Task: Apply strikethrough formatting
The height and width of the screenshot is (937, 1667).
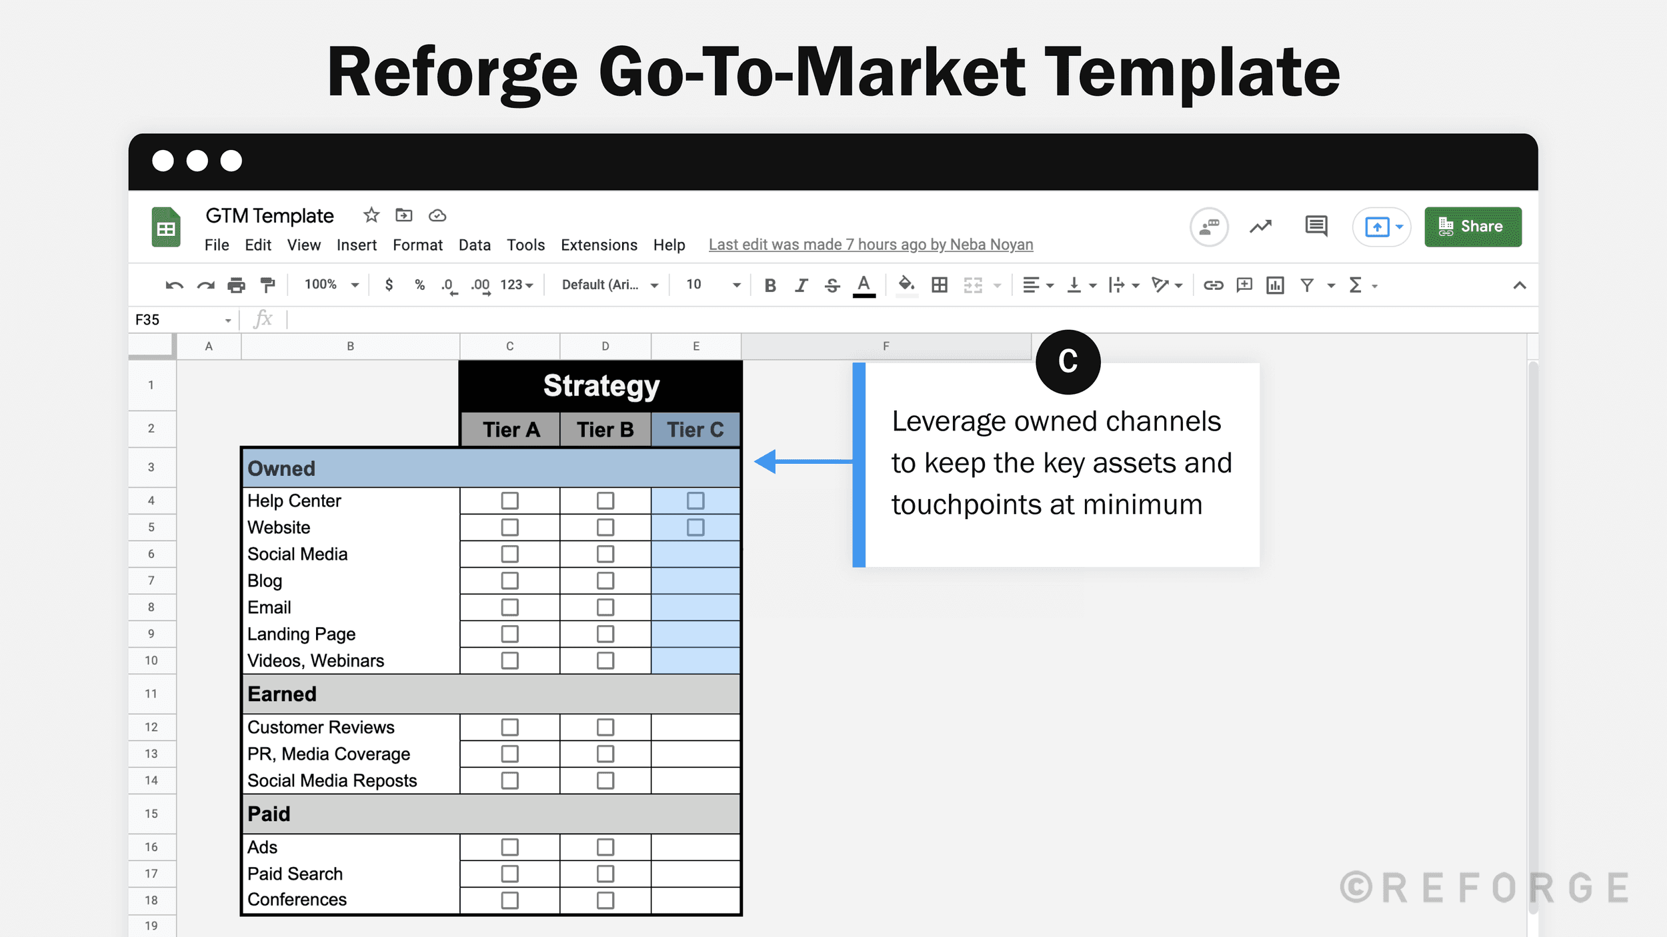Action: 833,285
